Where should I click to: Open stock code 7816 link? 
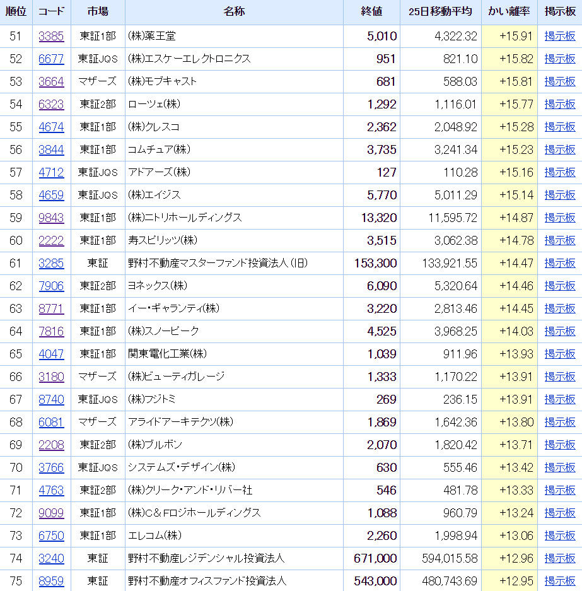[x=51, y=331]
